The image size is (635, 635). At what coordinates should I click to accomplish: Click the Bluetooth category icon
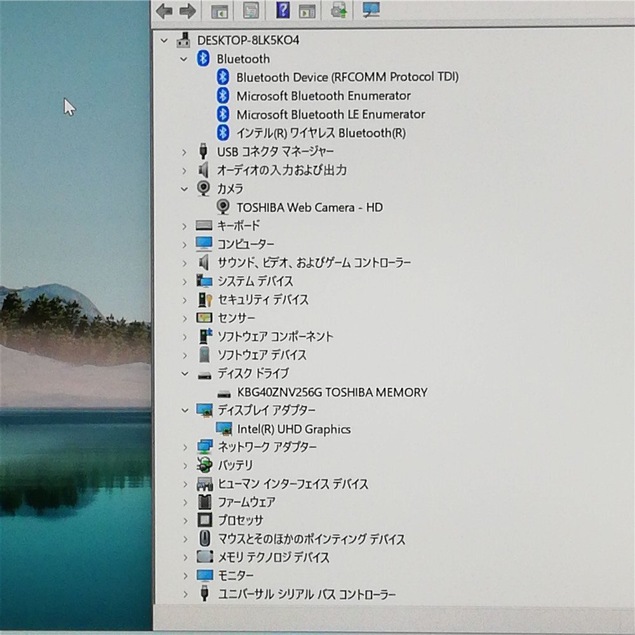[203, 58]
